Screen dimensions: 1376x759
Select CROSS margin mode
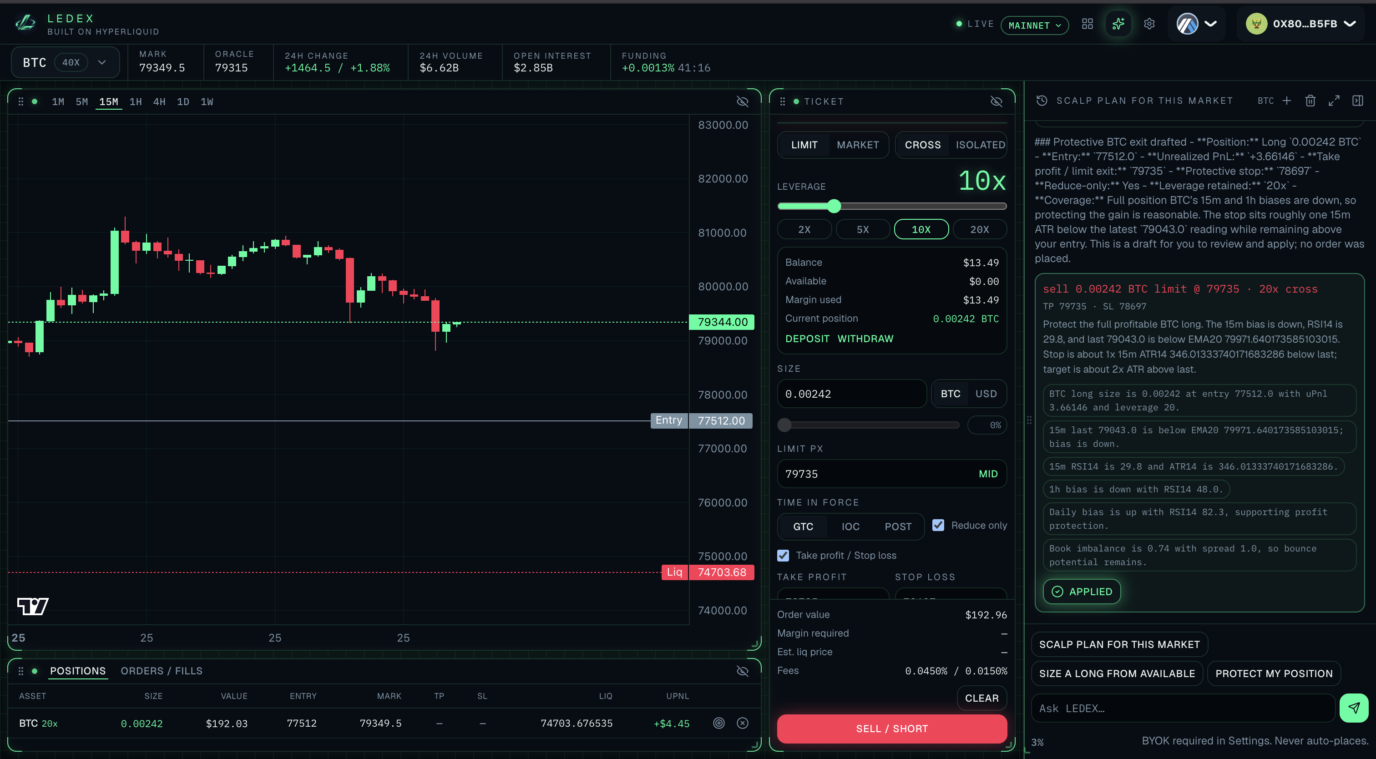pyautogui.click(x=922, y=145)
